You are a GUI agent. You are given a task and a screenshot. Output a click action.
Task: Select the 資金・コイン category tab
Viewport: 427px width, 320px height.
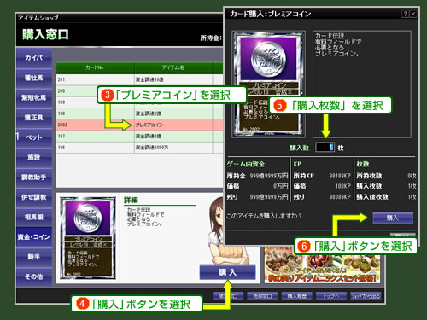pyautogui.click(x=34, y=237)
